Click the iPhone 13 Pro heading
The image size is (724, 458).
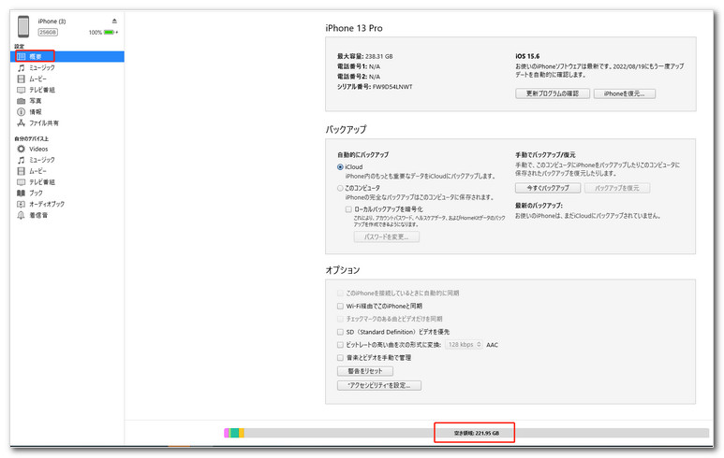point(354,28)
